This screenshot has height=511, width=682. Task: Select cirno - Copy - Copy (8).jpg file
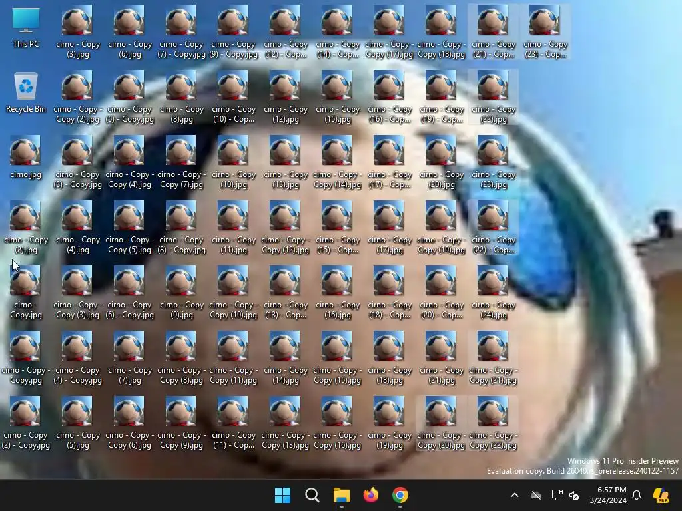coord(181,357)
